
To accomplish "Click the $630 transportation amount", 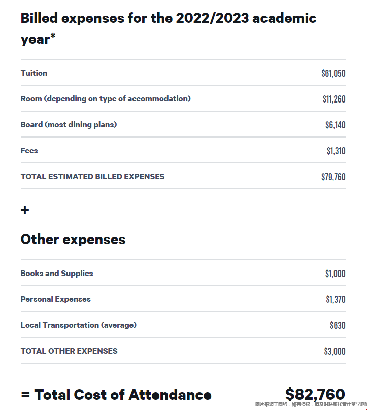I will pyautogui.click(x=338, y=325).
